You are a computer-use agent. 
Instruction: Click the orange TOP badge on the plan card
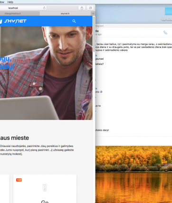click(x=19, y=180)
